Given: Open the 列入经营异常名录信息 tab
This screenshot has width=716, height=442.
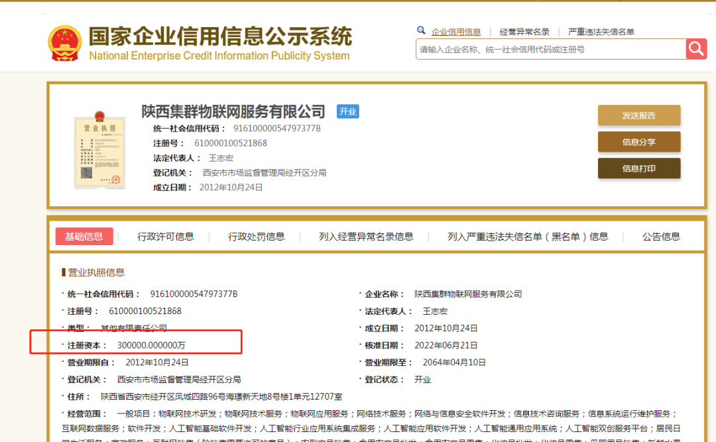Looking at the screenshot, I should [x=366, y=237].
